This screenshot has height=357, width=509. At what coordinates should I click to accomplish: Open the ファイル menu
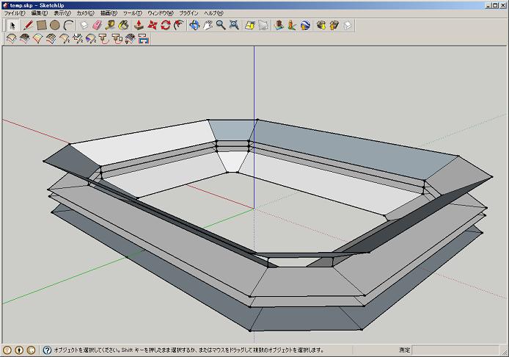[x=15, y=13]
